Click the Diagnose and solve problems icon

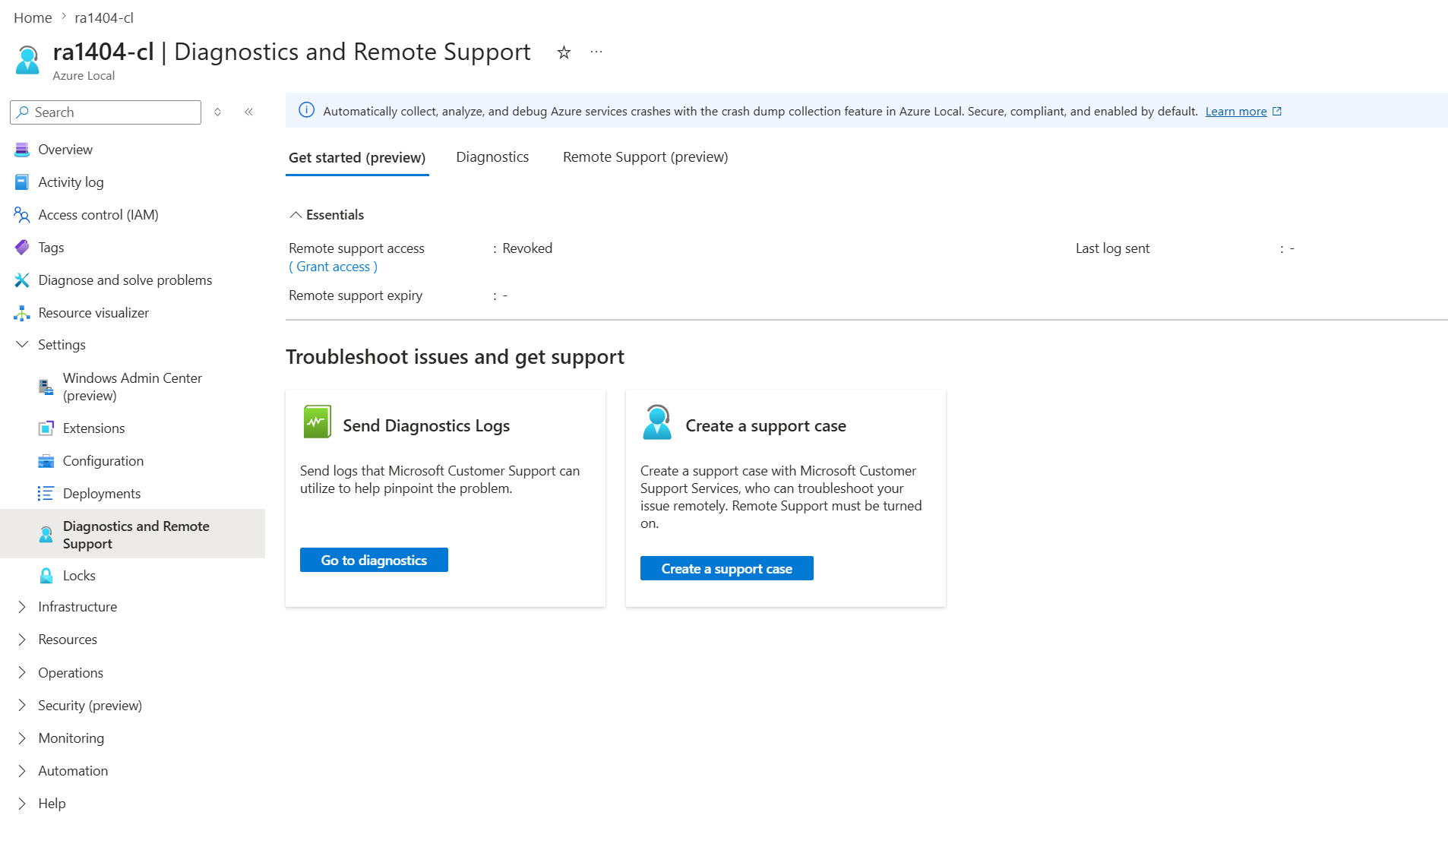coord(22,280)
